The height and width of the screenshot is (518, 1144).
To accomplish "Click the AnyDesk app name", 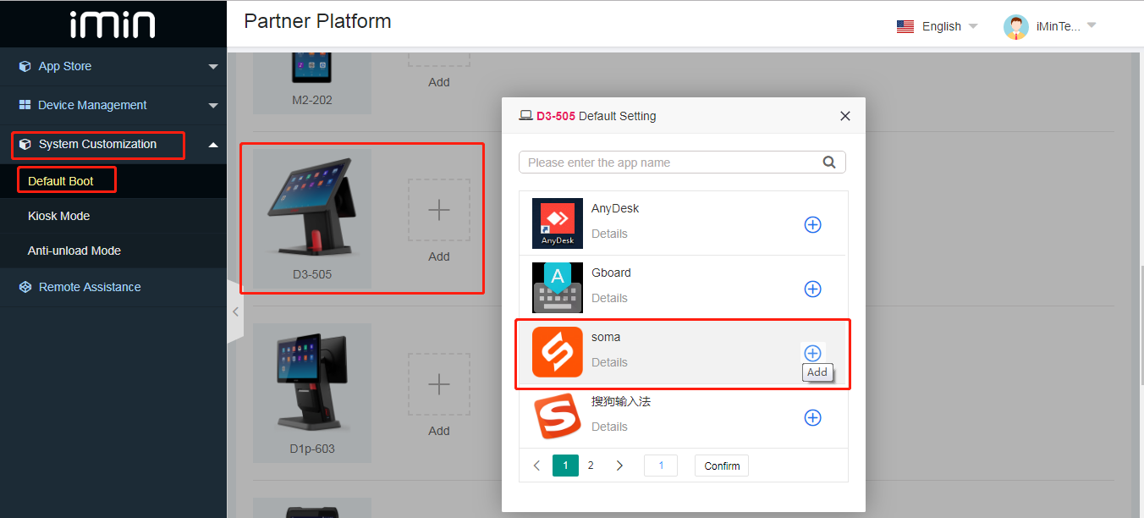I will click(615, 208).
